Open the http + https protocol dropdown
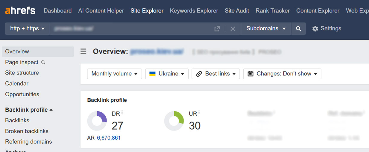The height and width of the screenshot is (152, 369). click(x=27, y=28)
